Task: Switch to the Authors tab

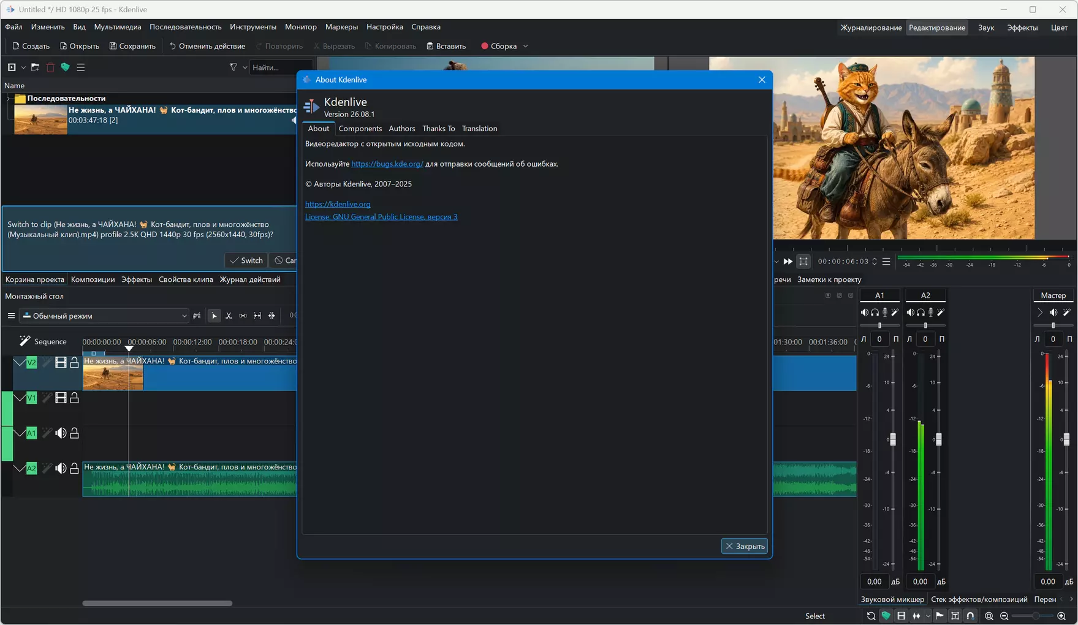Action: click(x=402, y=129)
